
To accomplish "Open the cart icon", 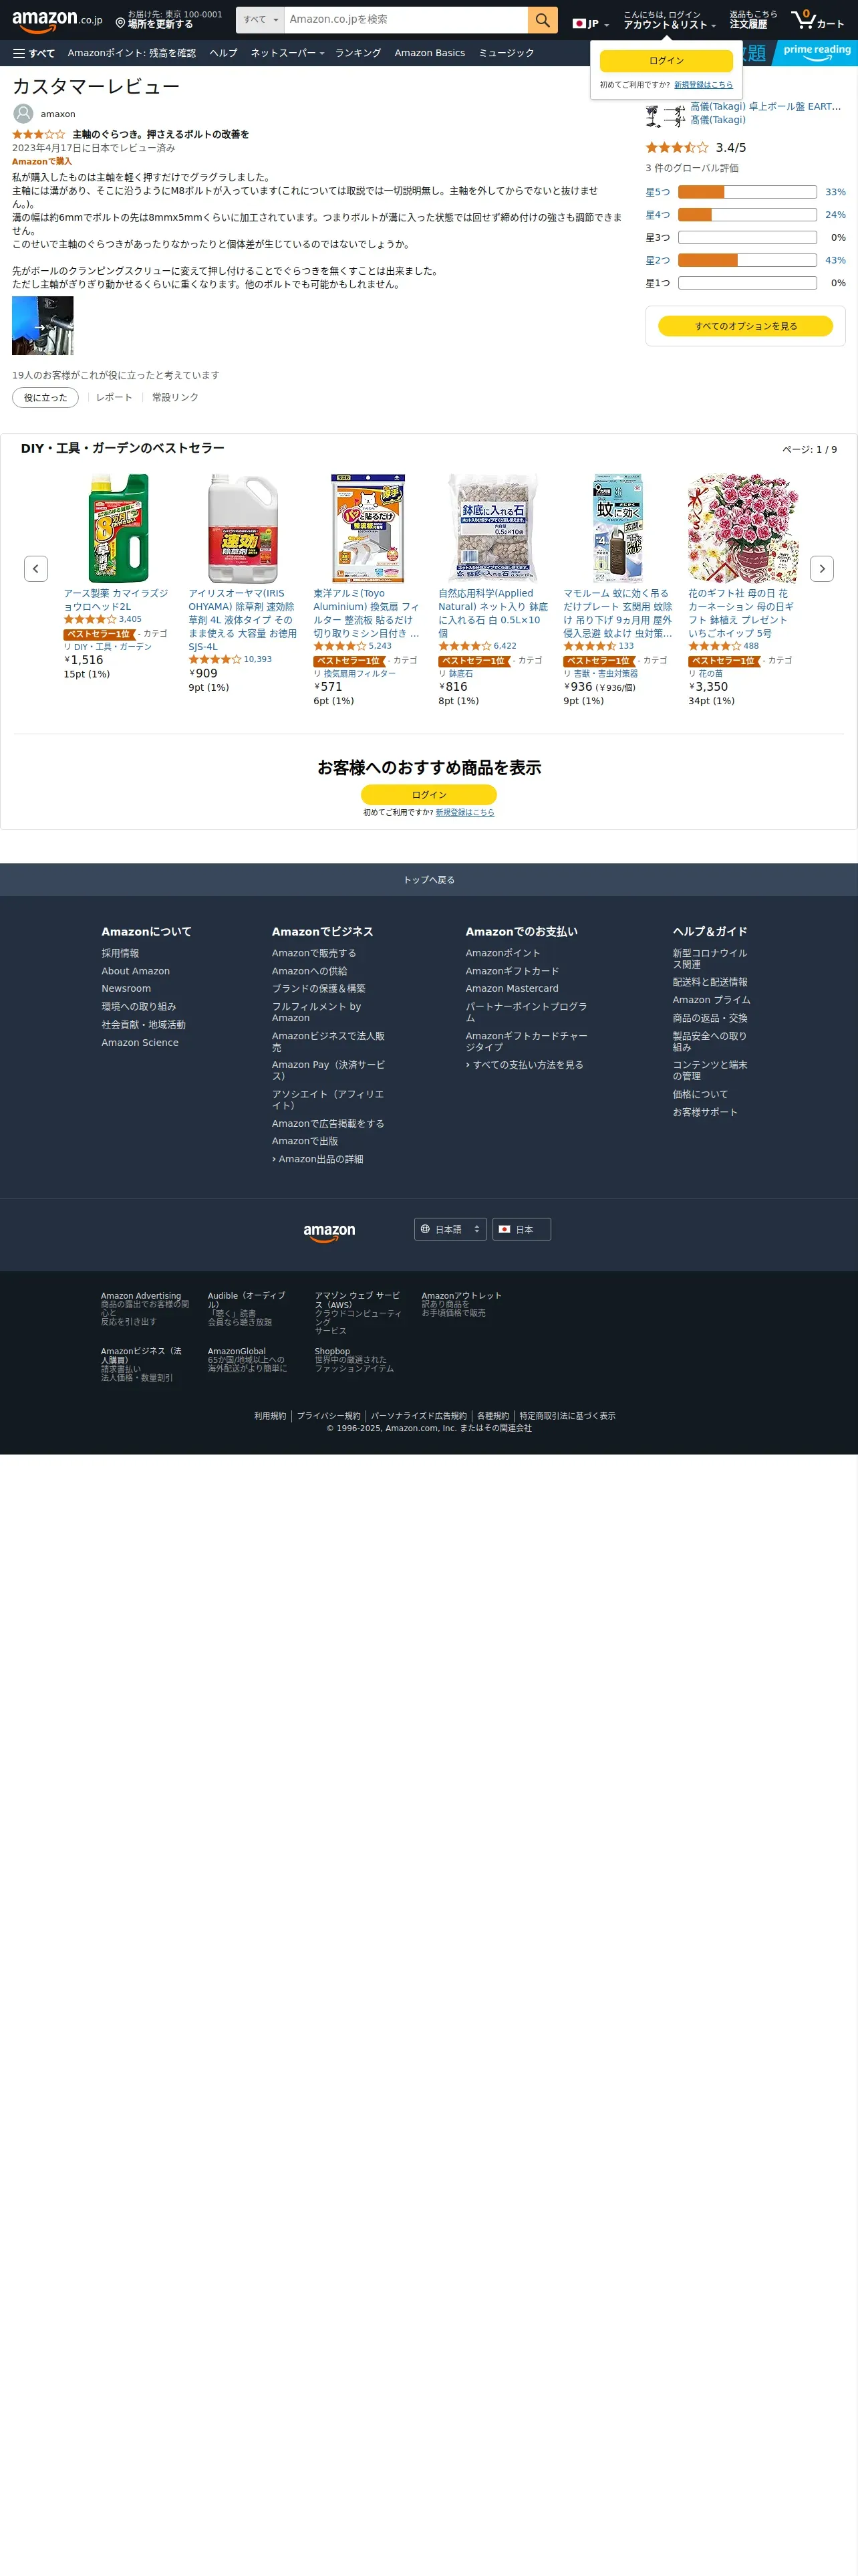I will (817, 20).
